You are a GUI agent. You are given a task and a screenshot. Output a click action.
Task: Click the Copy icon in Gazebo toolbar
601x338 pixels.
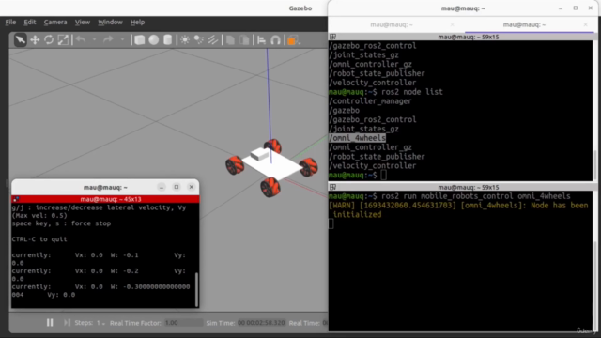[230, 39]
